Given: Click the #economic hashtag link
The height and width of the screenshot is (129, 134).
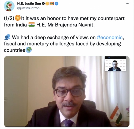Looking at the screenshot, I should coord(110,37).
